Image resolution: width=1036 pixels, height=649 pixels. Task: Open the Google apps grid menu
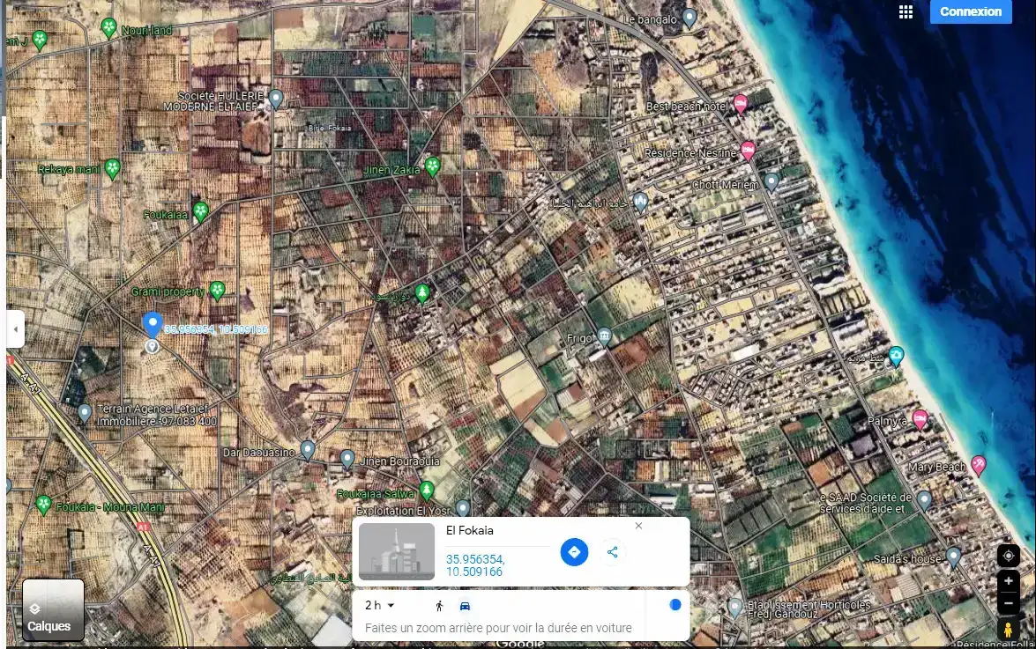[x=906, y=11]
